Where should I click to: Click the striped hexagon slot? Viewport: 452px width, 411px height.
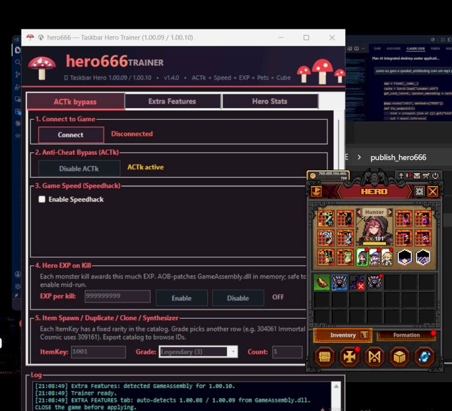click(423, 257)
